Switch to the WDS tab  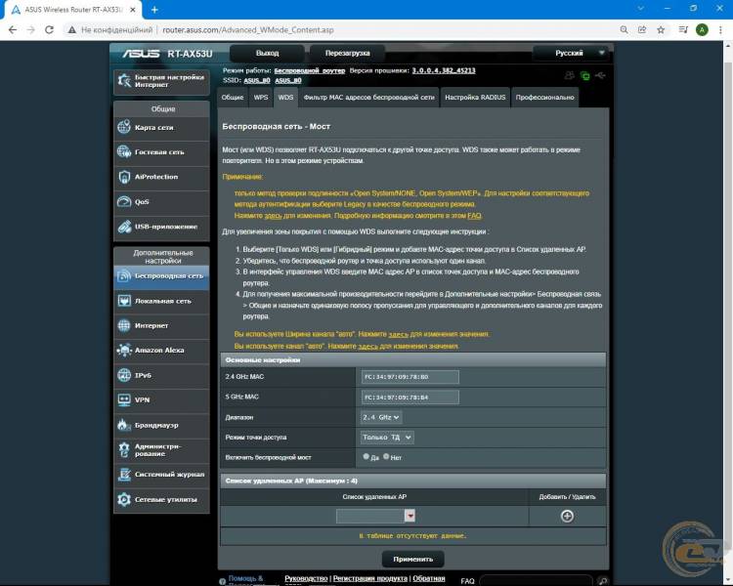pos(285,98)
